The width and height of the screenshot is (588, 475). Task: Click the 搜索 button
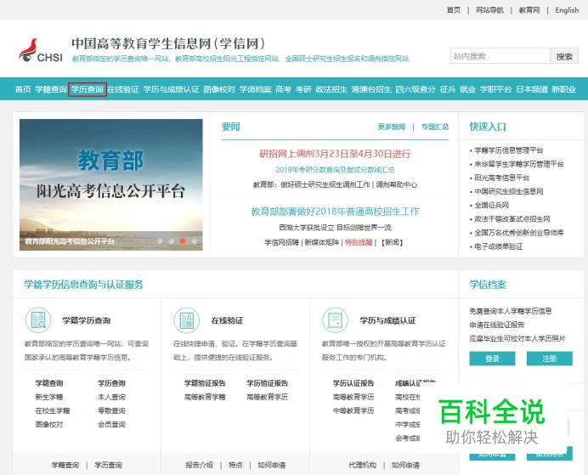pos(564,56)
